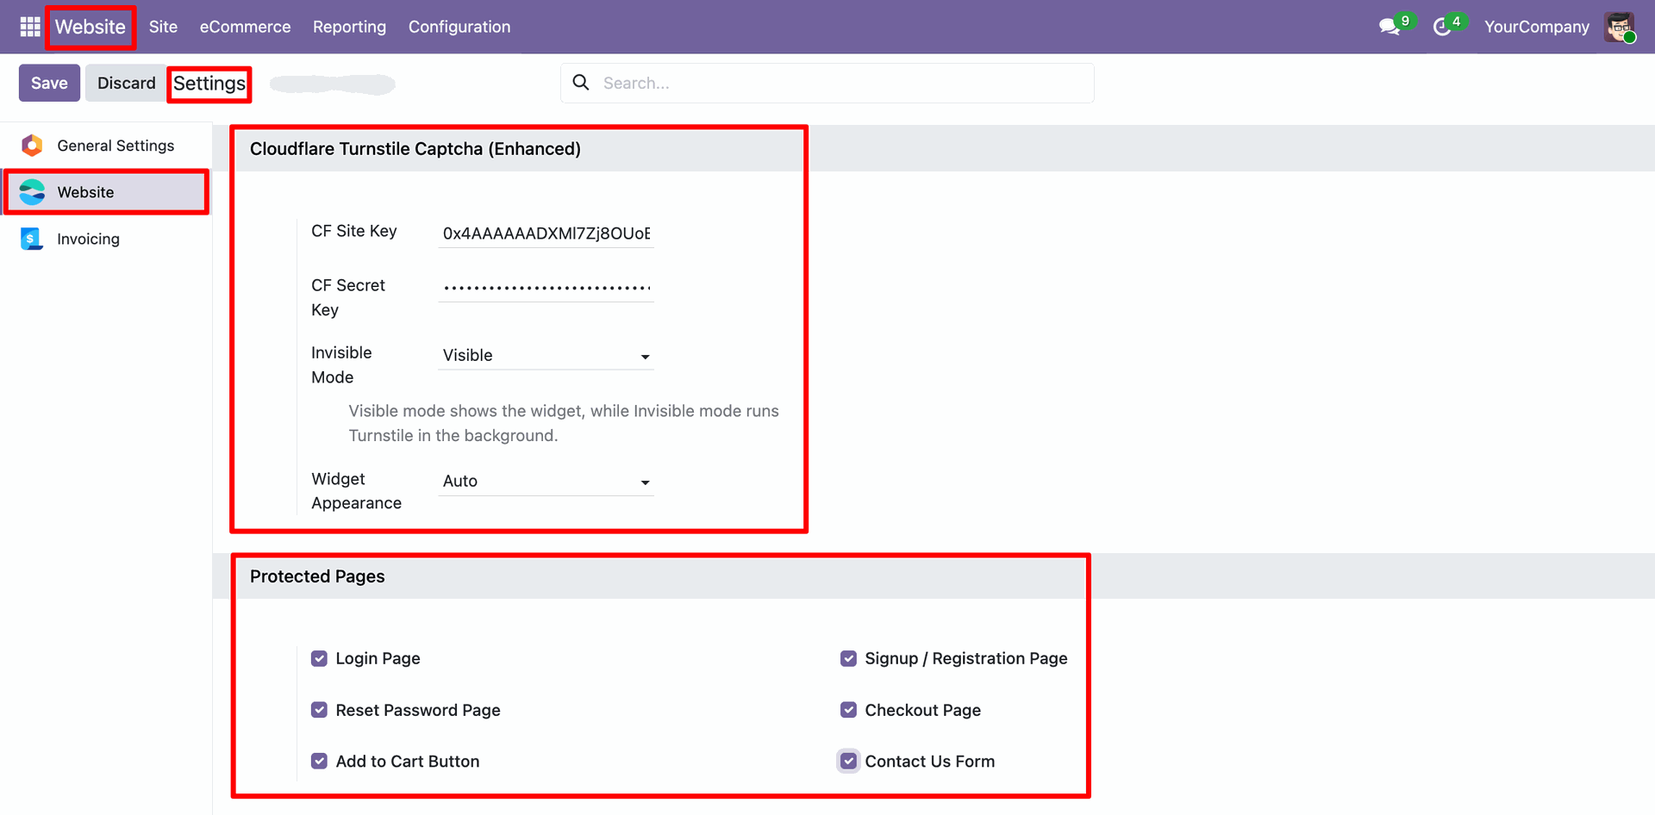Open the Configuration menu
This screenshot has height=815, width=1655.
[459, 27]
